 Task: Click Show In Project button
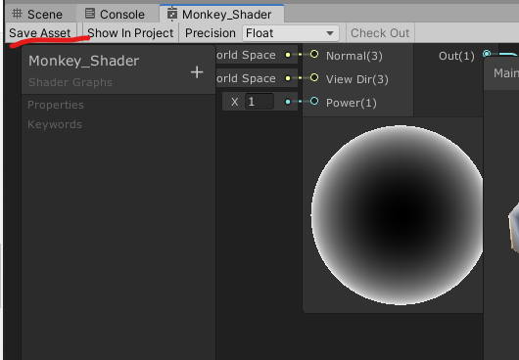coord(130,33)
